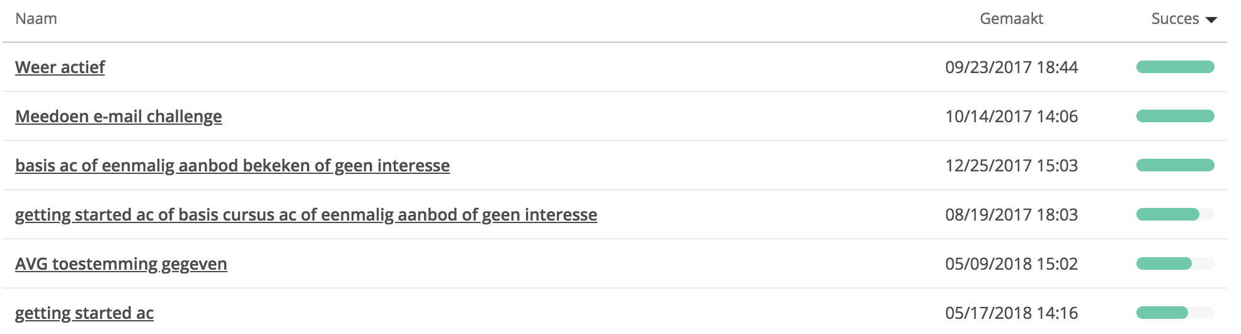Click the date 05/09/2018 15:02
The image size is (1241, 334).
[x=1011, y=264]
